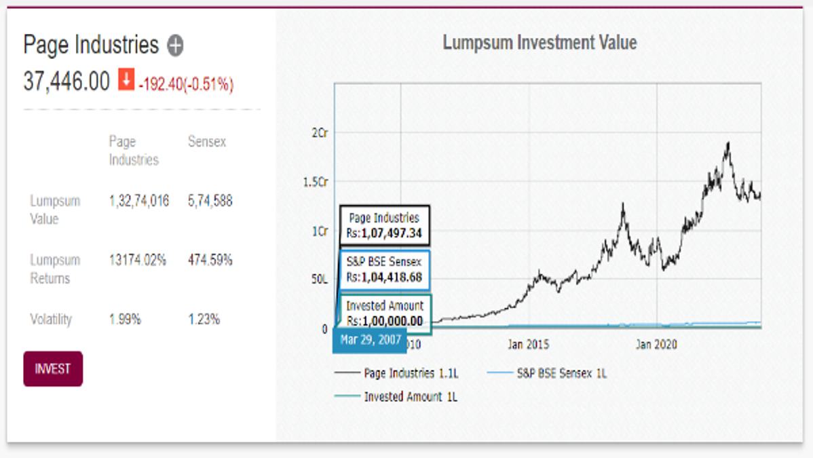Click the plus icon beside Page Industries
This screenshot has width=813, height=458.
click(175, 45)
